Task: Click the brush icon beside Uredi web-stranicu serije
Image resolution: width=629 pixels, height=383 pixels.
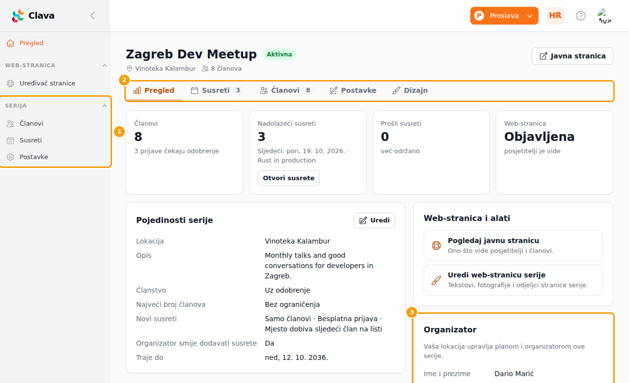Action: pos(436,280)
